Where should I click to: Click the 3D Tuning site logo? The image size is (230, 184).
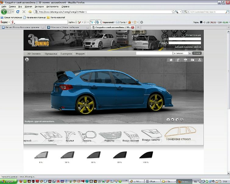[38, 40]
